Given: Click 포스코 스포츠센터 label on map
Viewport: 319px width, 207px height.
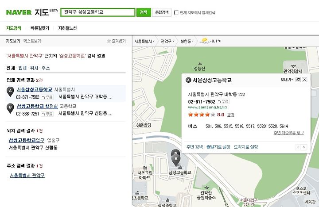Looking at the screenshot, I should [x=302, y=190].
